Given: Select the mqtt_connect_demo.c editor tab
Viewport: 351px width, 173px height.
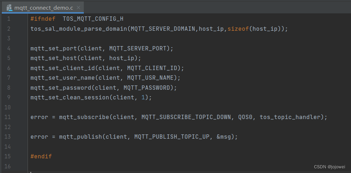Looking at the screenshot, I should [43, 8].
